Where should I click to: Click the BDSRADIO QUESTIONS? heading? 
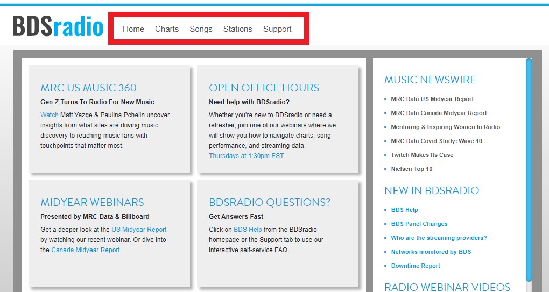270,202
